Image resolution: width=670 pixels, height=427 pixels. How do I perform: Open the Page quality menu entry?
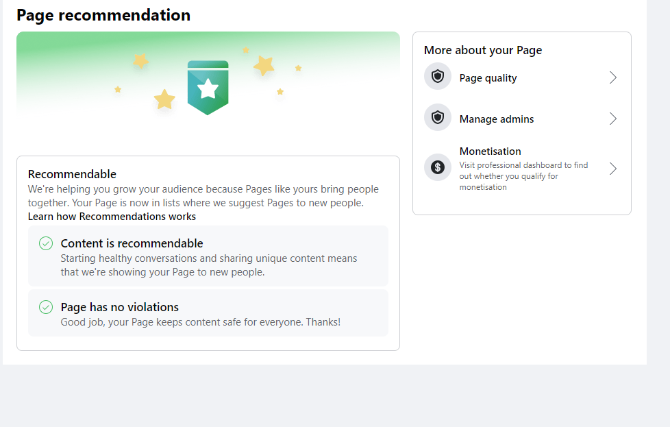click(522, 77)
